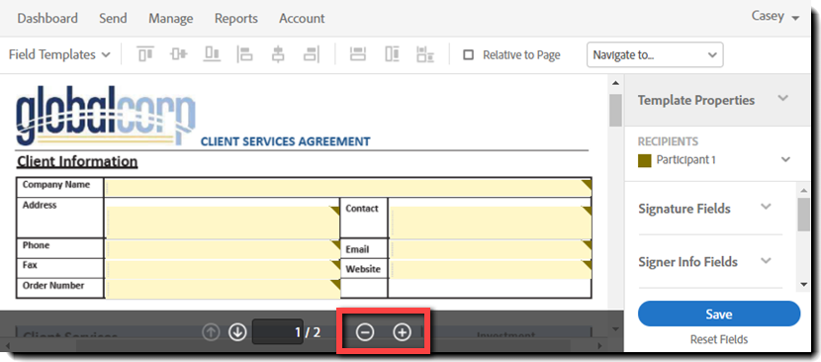Match width and height of fields

coord(425,54)
